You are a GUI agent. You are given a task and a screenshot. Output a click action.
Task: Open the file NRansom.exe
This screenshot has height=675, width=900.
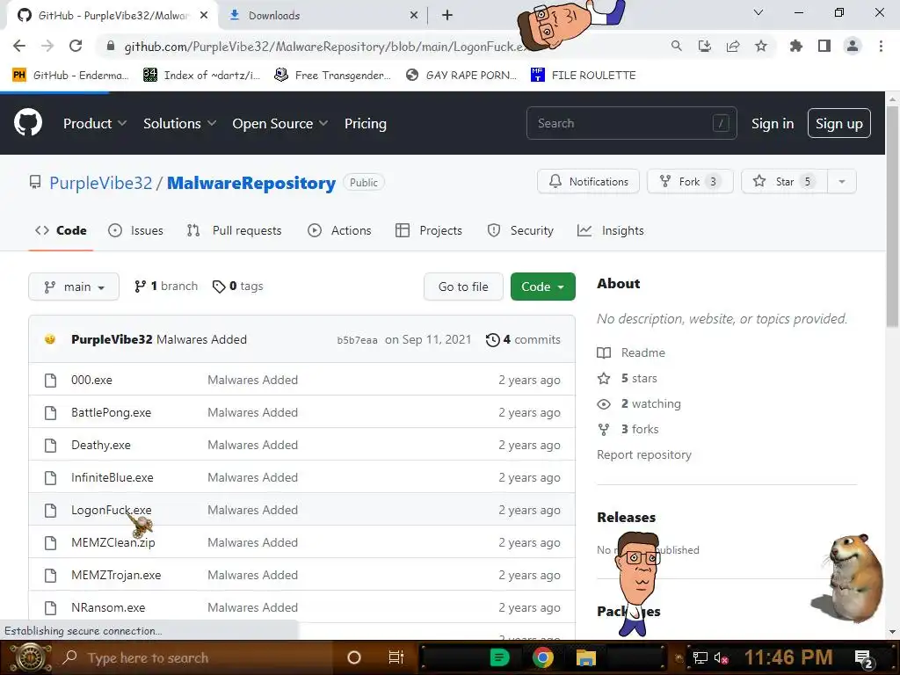(108, 608)
